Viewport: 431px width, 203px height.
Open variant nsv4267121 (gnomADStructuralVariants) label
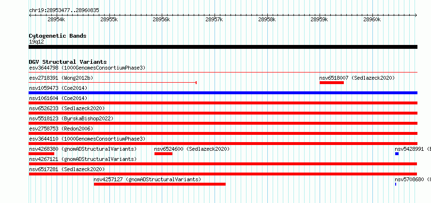[83, 159]
